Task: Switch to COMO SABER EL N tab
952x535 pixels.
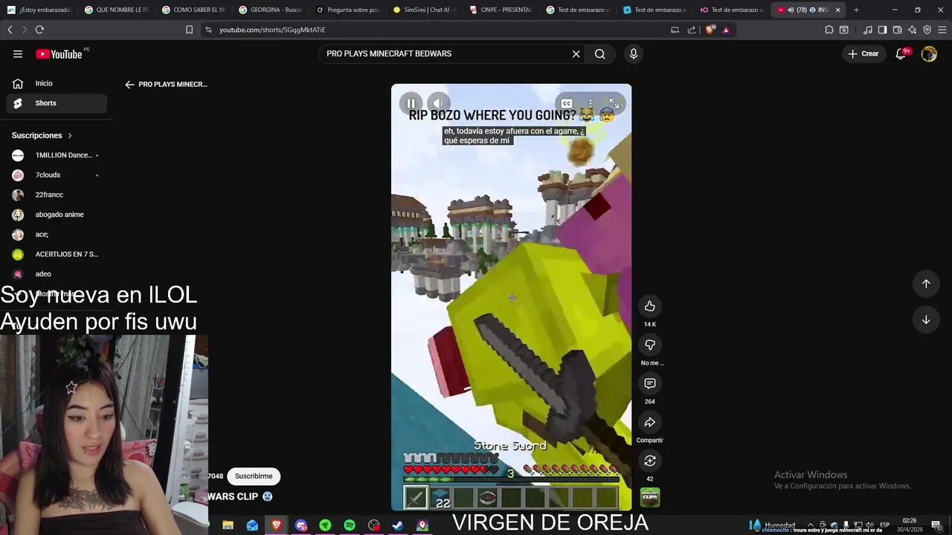Action: (193, 10)
